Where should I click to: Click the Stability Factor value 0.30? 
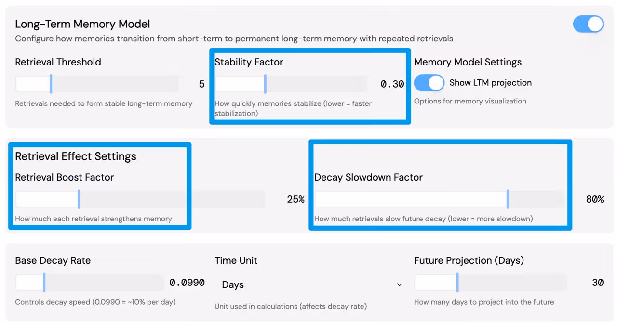click(392, 84)
